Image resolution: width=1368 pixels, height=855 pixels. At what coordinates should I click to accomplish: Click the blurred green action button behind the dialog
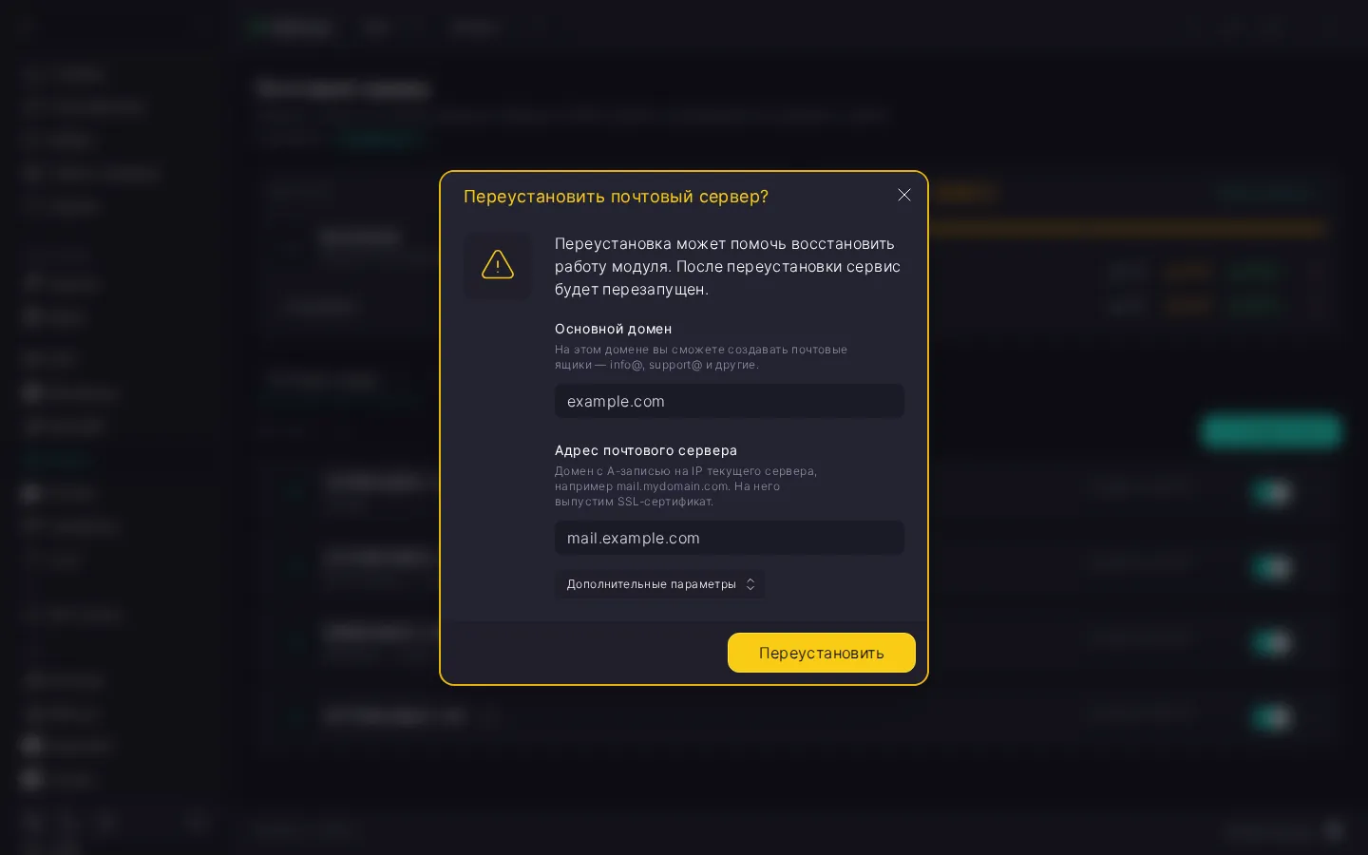(1270, 430)
